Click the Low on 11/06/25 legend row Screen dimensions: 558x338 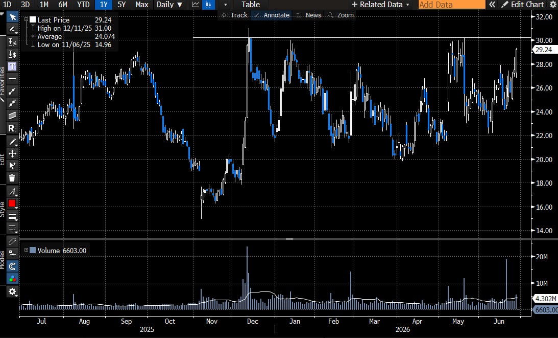(x=71, y=44)
